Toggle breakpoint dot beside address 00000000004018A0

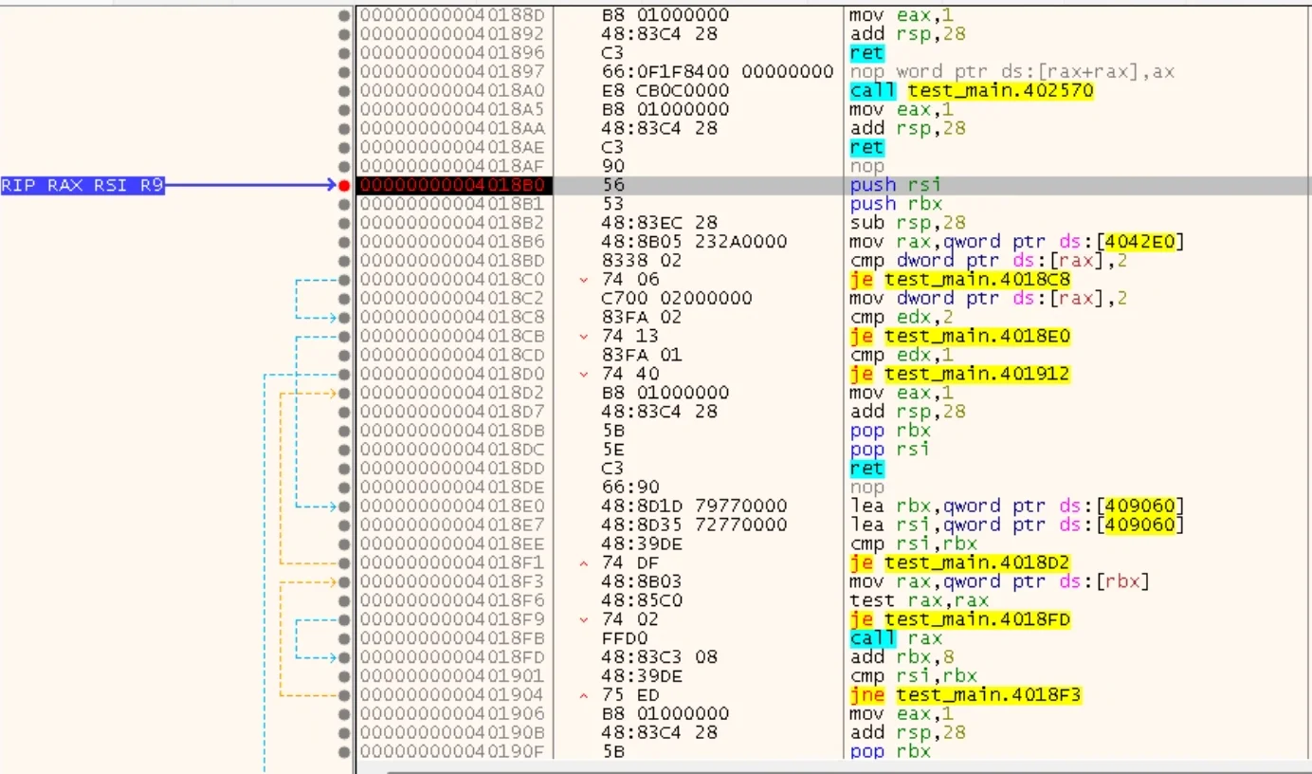tap(344, 91)
